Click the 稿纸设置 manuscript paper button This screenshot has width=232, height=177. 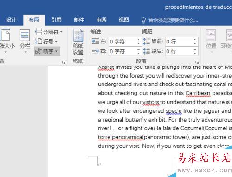(78, 42)
